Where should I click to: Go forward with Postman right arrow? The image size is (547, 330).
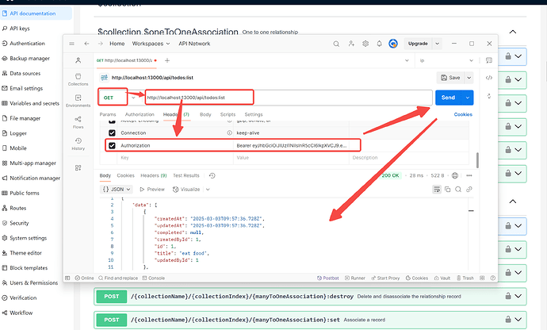tap(100, 44)
